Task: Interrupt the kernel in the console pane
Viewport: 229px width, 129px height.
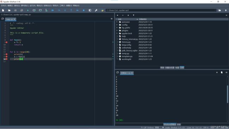Action: [217, 73]
